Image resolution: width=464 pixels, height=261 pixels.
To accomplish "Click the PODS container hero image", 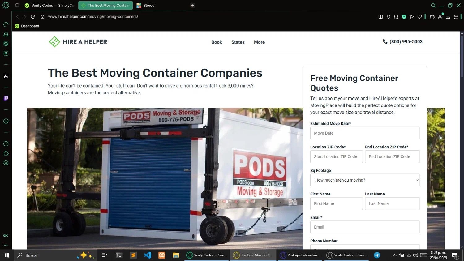I will 165,178.
